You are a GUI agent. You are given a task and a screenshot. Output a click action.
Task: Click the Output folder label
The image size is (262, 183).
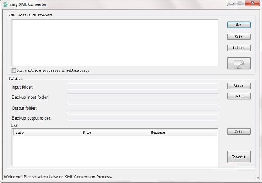point(24,108)
